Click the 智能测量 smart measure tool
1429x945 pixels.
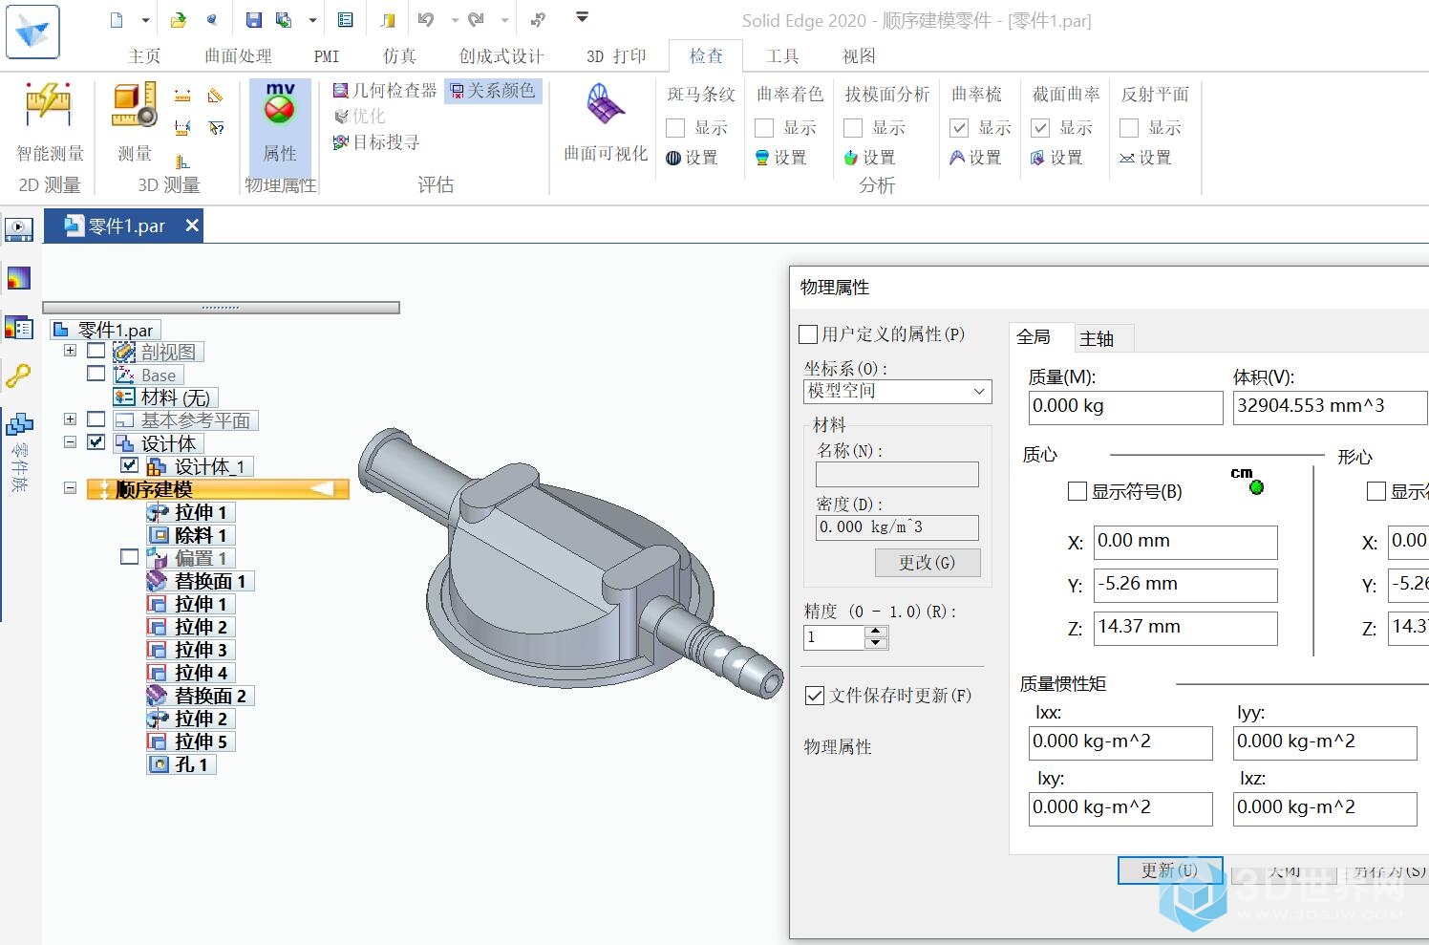click(50, 122)
